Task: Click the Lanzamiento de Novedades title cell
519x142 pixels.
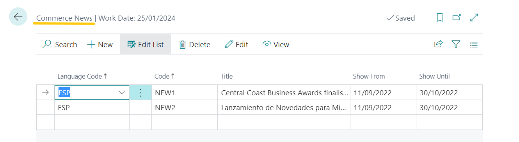Action: click(284, 107)
